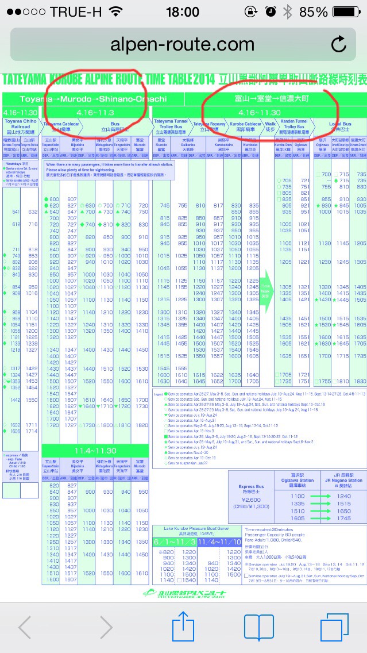Tap the 18:00 status bar clock

coord(183,12)
